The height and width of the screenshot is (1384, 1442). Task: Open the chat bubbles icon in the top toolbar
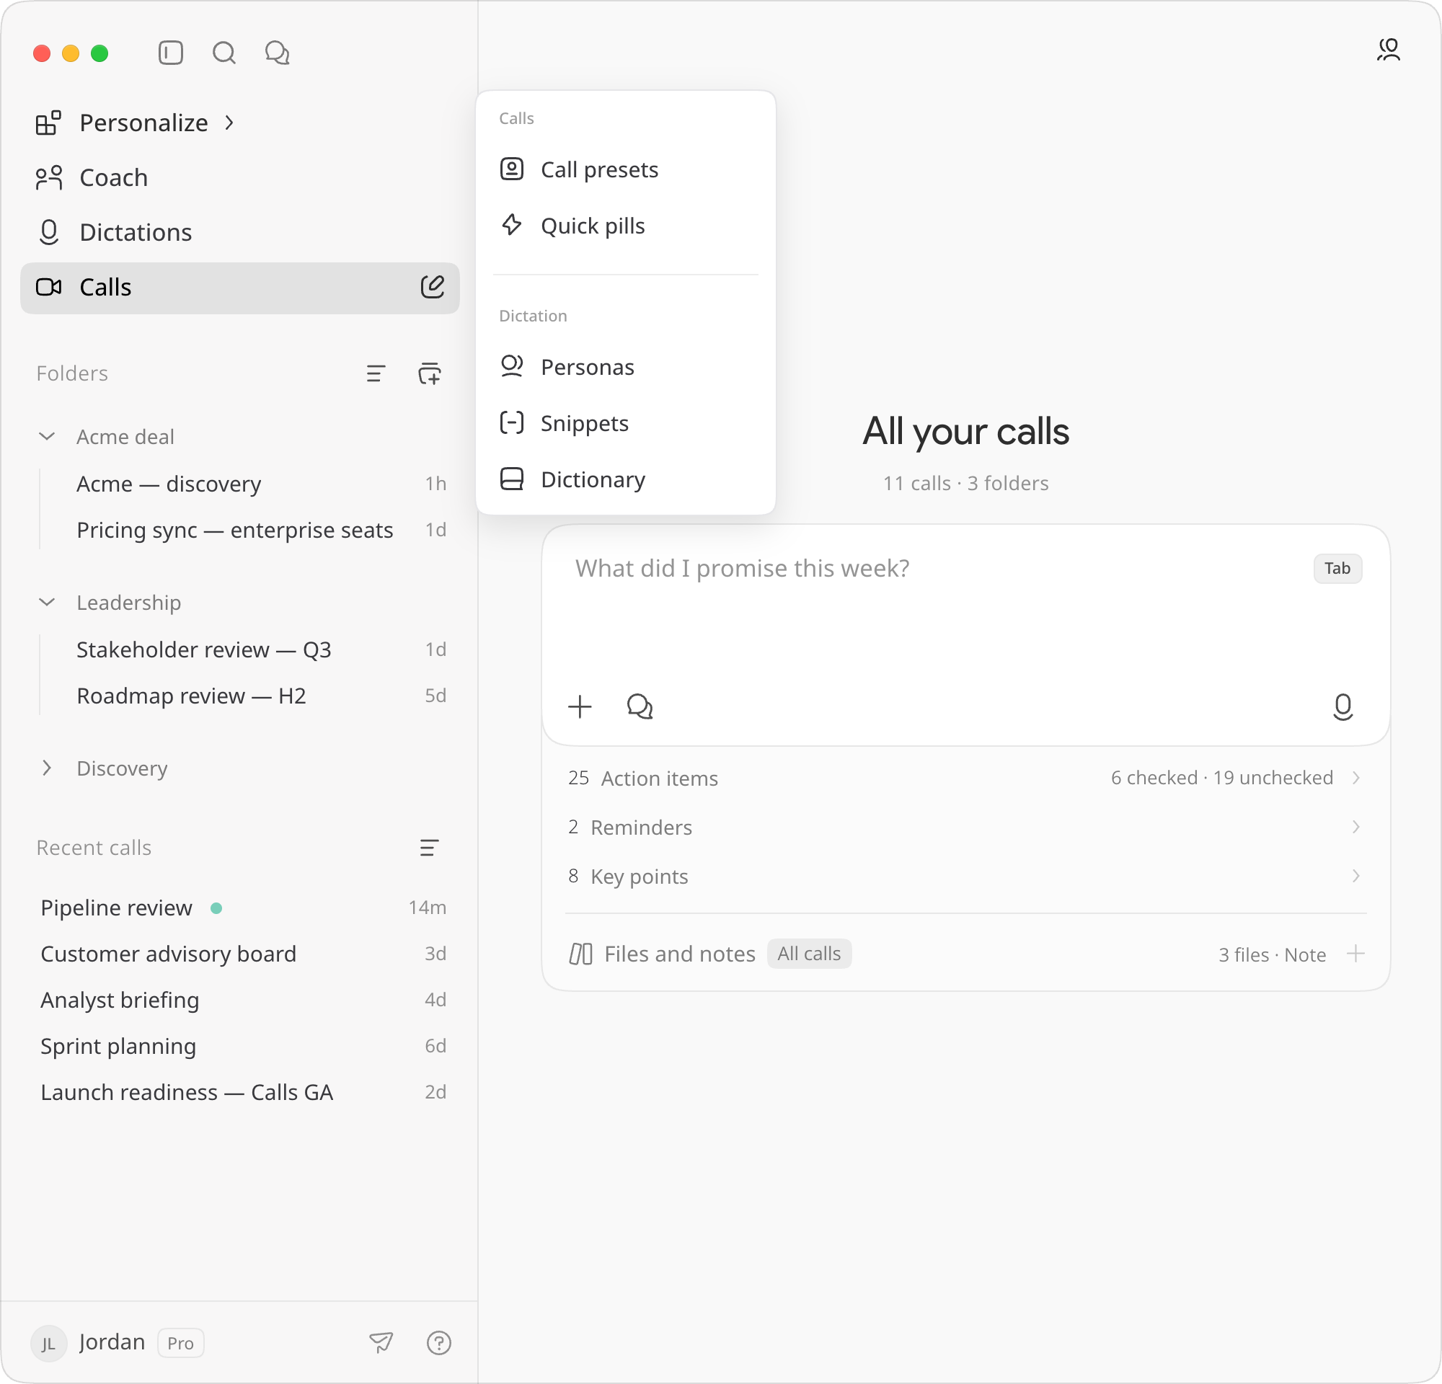click(x=278, y=53)
